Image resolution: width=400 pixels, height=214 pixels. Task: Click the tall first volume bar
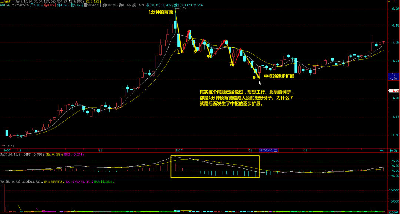pyautogui.click(x=3, y=198)
